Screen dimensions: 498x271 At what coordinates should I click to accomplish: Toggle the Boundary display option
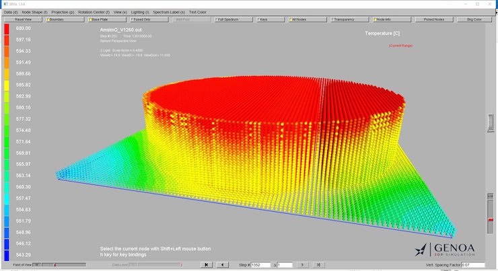pos(65,20)
